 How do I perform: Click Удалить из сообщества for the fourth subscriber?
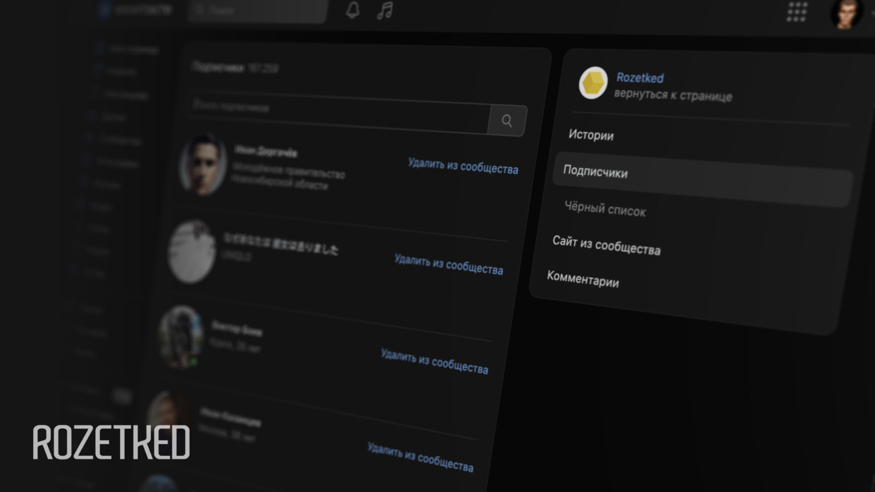[420, 457]
